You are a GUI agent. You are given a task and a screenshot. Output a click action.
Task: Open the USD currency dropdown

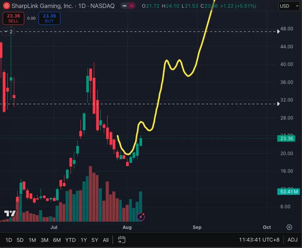tap(289, 6)
